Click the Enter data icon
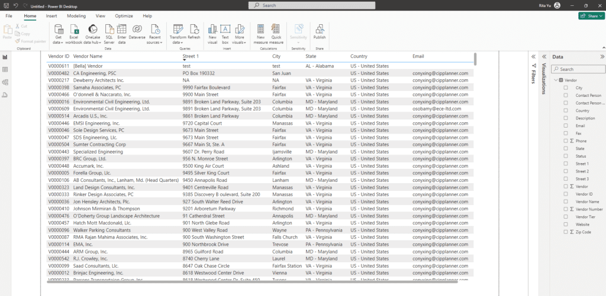 [122, 30]
